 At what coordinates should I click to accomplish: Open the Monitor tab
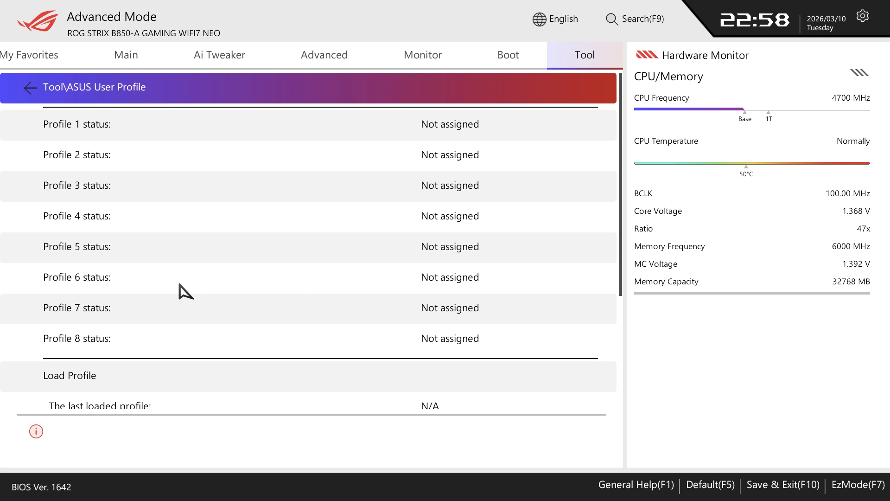pos(422,55)
